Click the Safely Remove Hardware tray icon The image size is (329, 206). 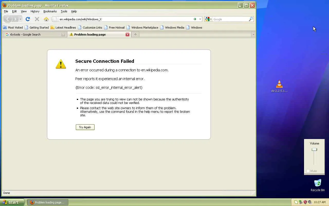click(x=300, y=202)
